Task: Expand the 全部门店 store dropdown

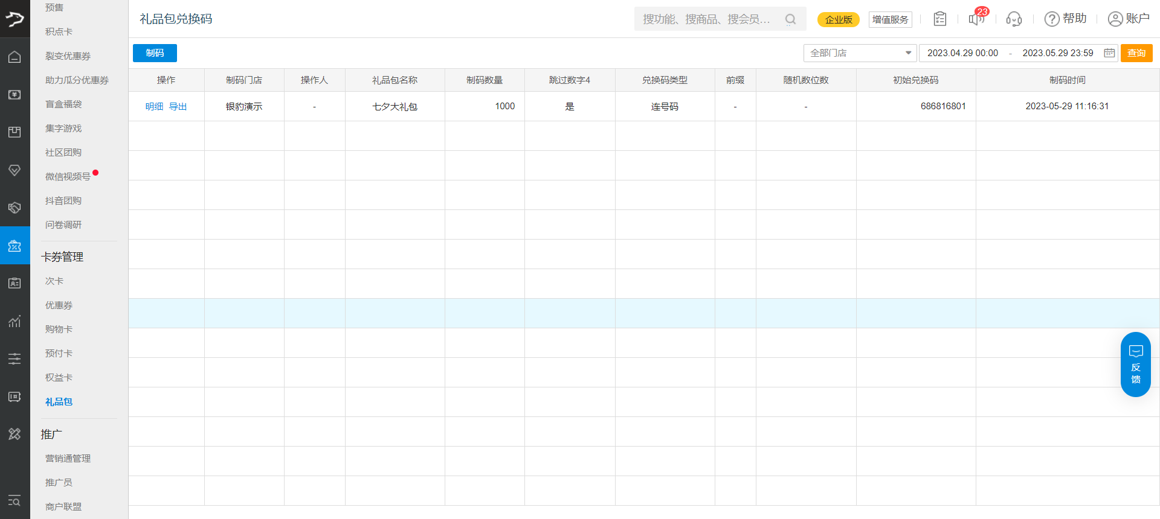Action: pos(860,53)
